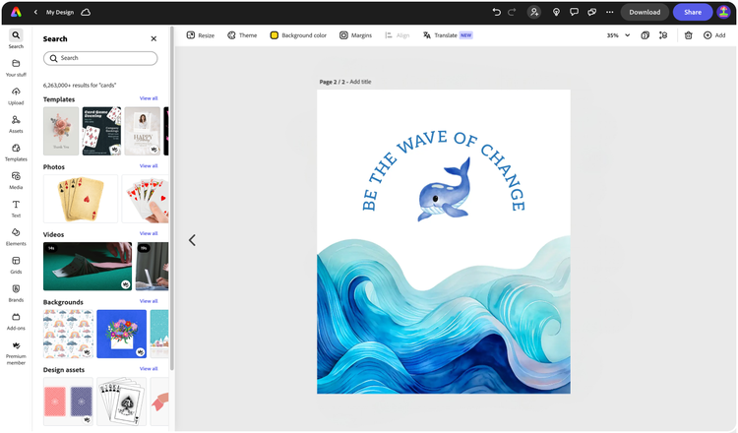Open the Elements panel
Screen dimensions: 738x433
[x=16, y=237]
